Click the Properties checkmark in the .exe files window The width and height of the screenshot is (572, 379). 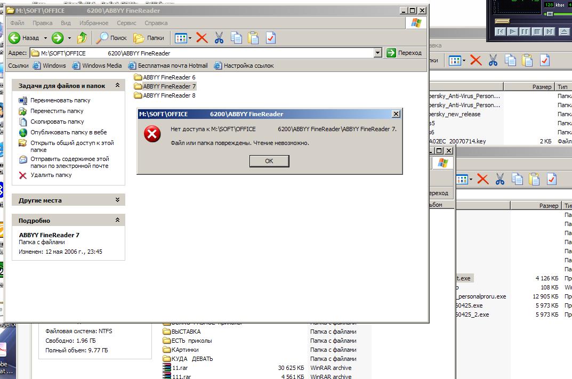pos(552,179)
